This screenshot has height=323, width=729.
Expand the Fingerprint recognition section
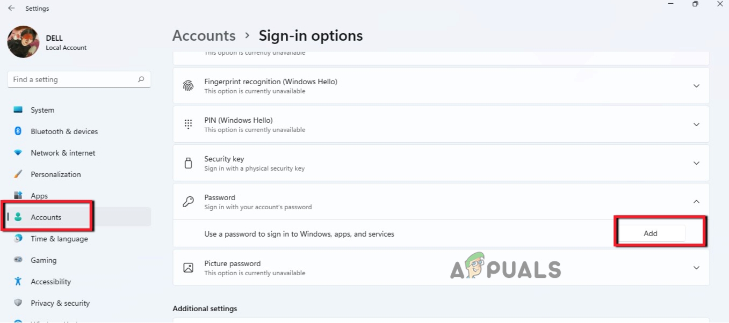click(x=696, y=85)
